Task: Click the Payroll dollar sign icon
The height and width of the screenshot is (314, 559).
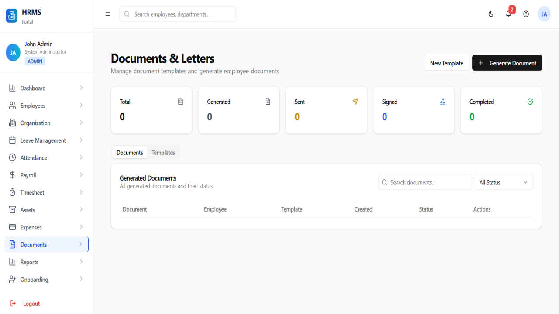Action: (x=12, y=175)
